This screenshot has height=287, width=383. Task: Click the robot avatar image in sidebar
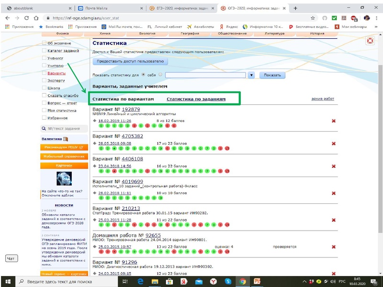pyautogui.click(x=64, y=178)
